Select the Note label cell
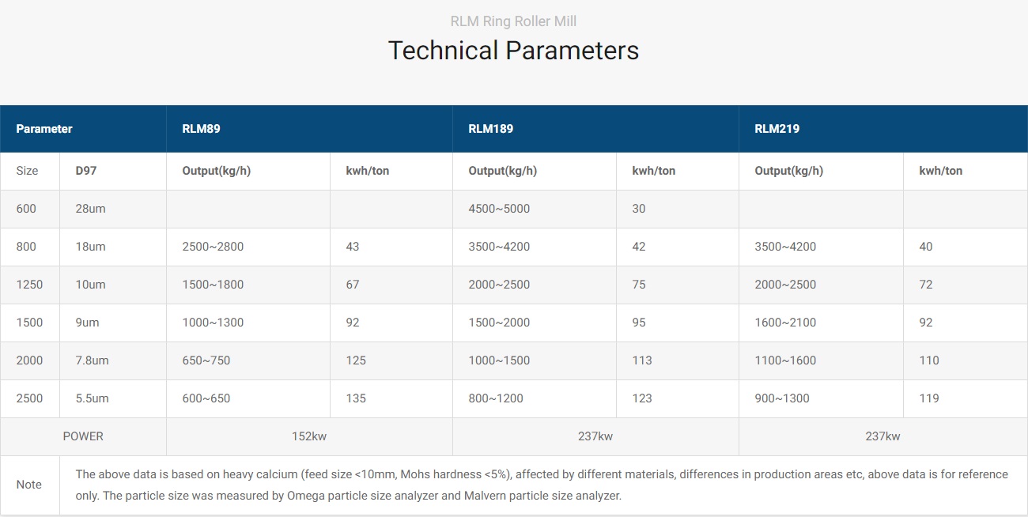 click(29, 485)
